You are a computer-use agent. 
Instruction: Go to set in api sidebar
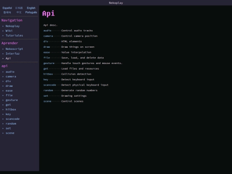click(x=8, y=128)
